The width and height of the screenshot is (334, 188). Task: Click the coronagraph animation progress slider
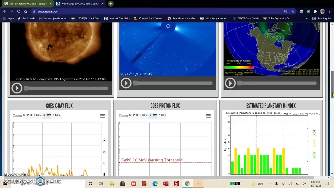(x=173, y=83)
